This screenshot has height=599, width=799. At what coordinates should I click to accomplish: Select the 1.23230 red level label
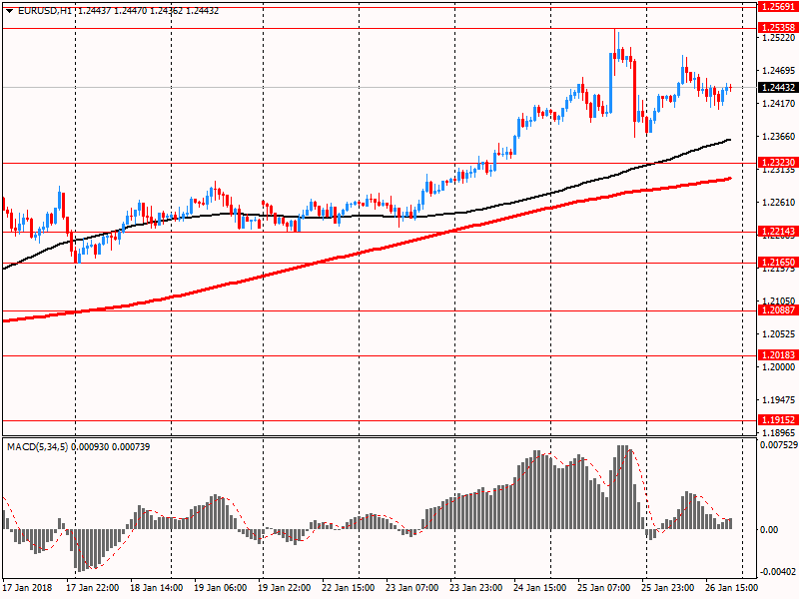pyautogui.click(x=778, y=163)
